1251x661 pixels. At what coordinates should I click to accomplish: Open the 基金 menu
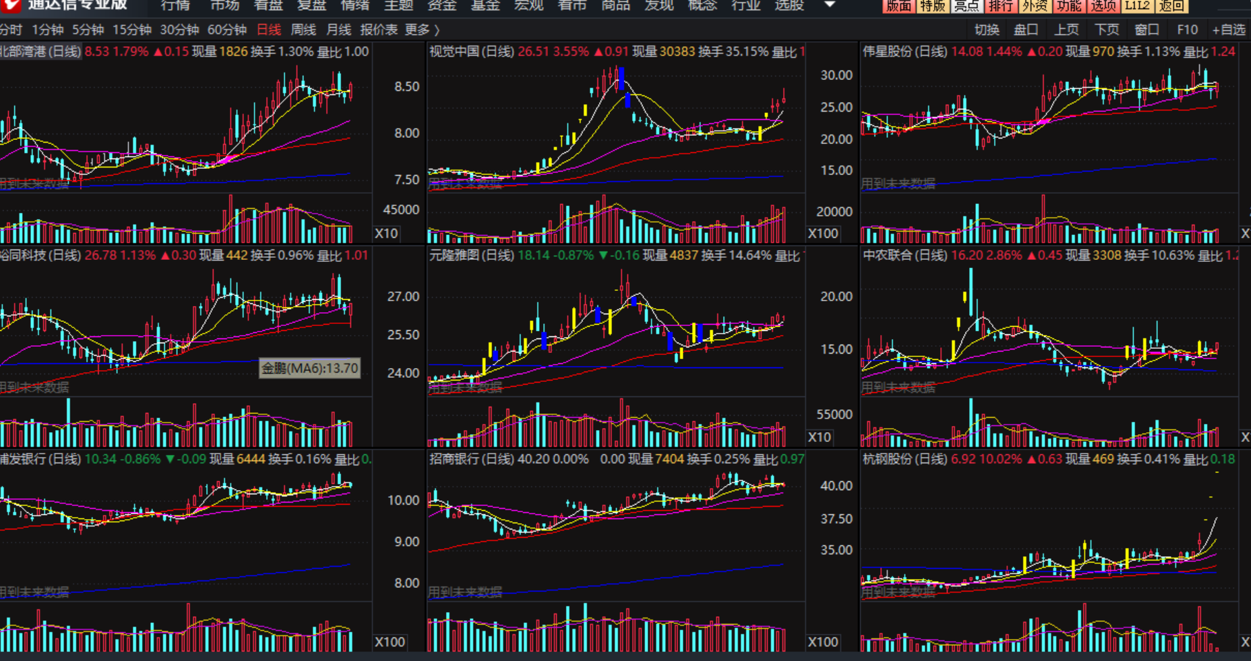click(485, 5)
